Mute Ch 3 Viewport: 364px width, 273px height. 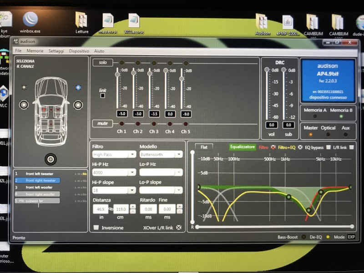pyautogui.click(x=154, y=124)
